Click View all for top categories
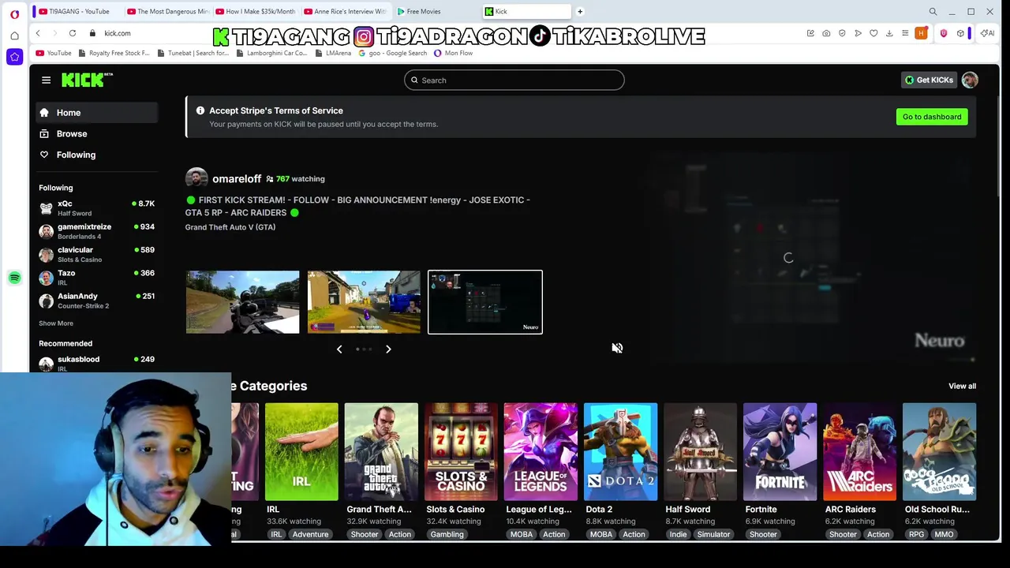This screenshot has width=1010, height=568. click(x=962, y=386)
